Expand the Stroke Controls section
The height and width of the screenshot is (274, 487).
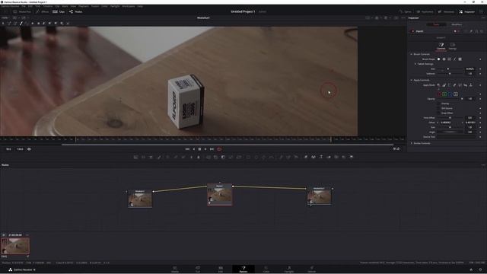click(412, 143)
